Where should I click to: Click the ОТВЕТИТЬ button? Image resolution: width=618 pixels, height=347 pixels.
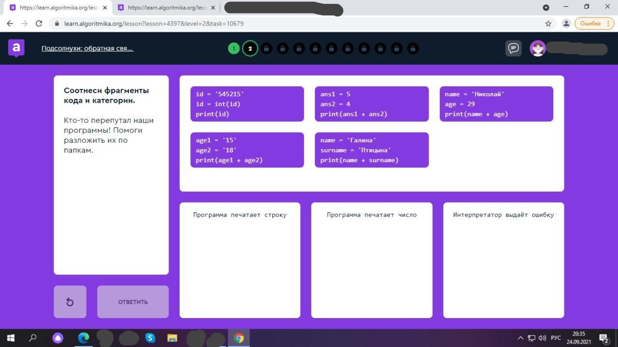click(133, 302)
